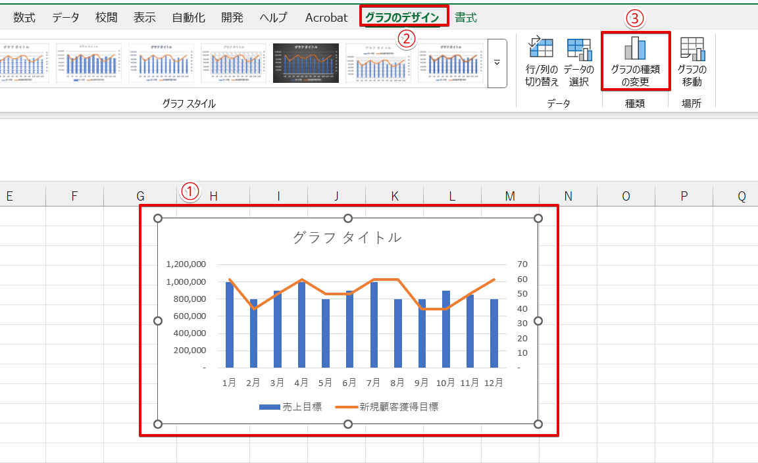This screenshot has height=463, width=758.
Task: Click the 4月 blue bar in chart
Action: [301, 326]
